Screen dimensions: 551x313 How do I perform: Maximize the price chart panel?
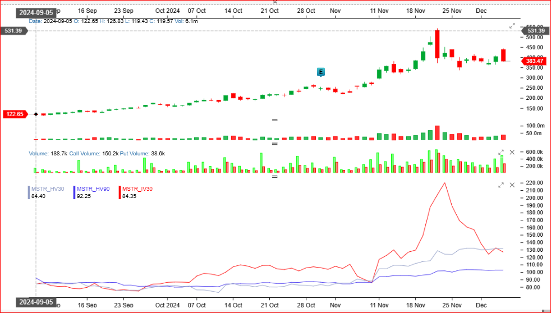(512, 26)
